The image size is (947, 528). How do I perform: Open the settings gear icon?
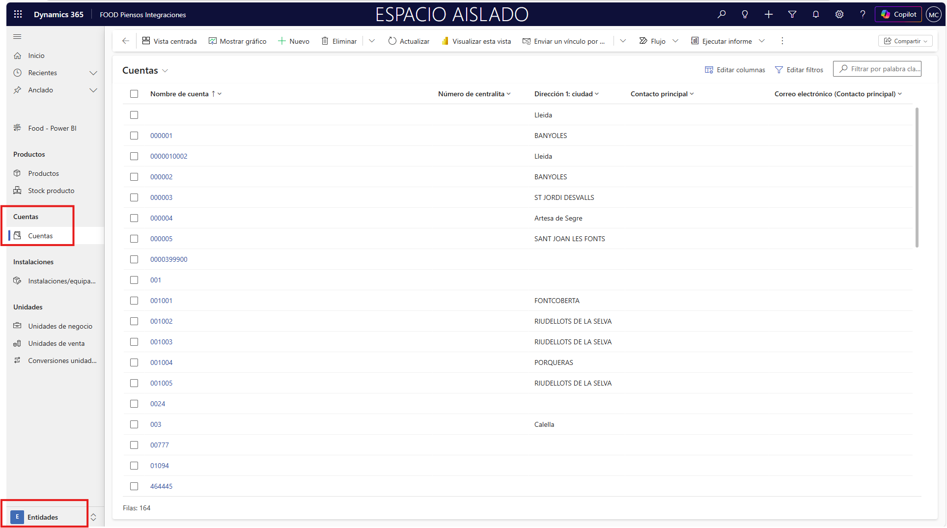click(839, 14)
